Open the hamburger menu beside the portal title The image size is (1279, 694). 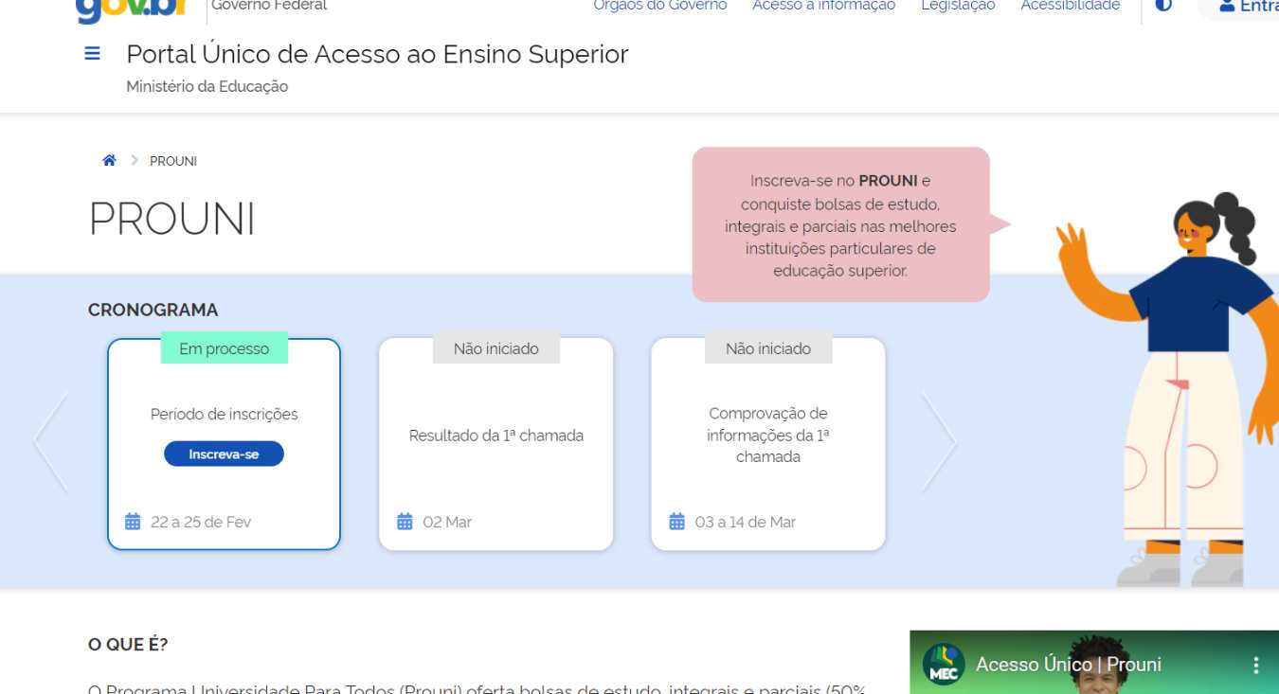[x=92, y=54]
